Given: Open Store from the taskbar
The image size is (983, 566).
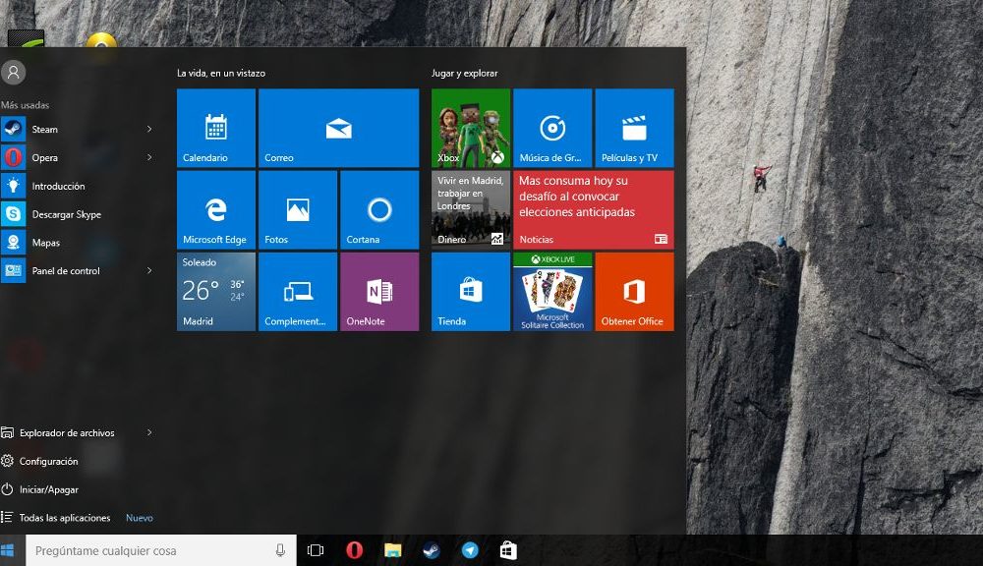Looking at the screenshot, I should pos(508,550).
